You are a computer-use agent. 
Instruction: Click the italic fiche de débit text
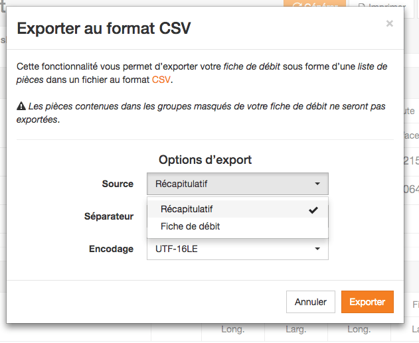pyautogui.click(x=252, y=66)
